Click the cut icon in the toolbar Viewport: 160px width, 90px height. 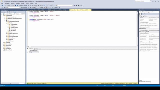tap(38, 5)
